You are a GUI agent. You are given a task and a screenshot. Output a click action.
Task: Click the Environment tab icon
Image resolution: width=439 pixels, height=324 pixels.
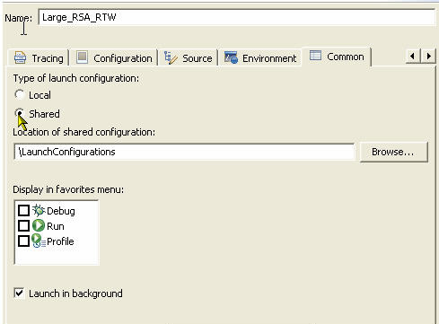(231, 57)
